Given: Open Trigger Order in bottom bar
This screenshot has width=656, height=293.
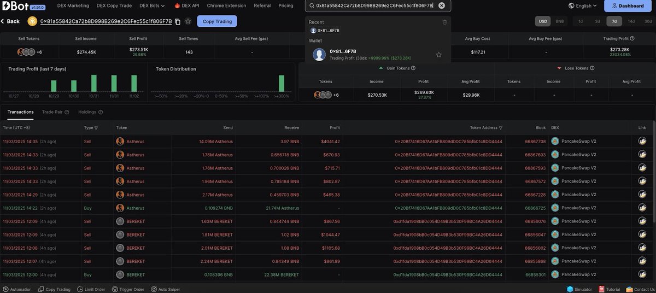Looking at the screenshot, I should [x=128, y=289].
